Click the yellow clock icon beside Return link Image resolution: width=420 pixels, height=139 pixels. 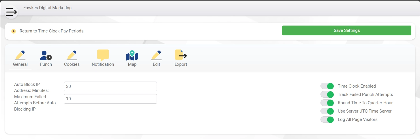[14, 31]
